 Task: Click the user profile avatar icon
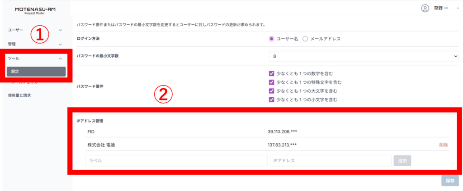(425, 8)
